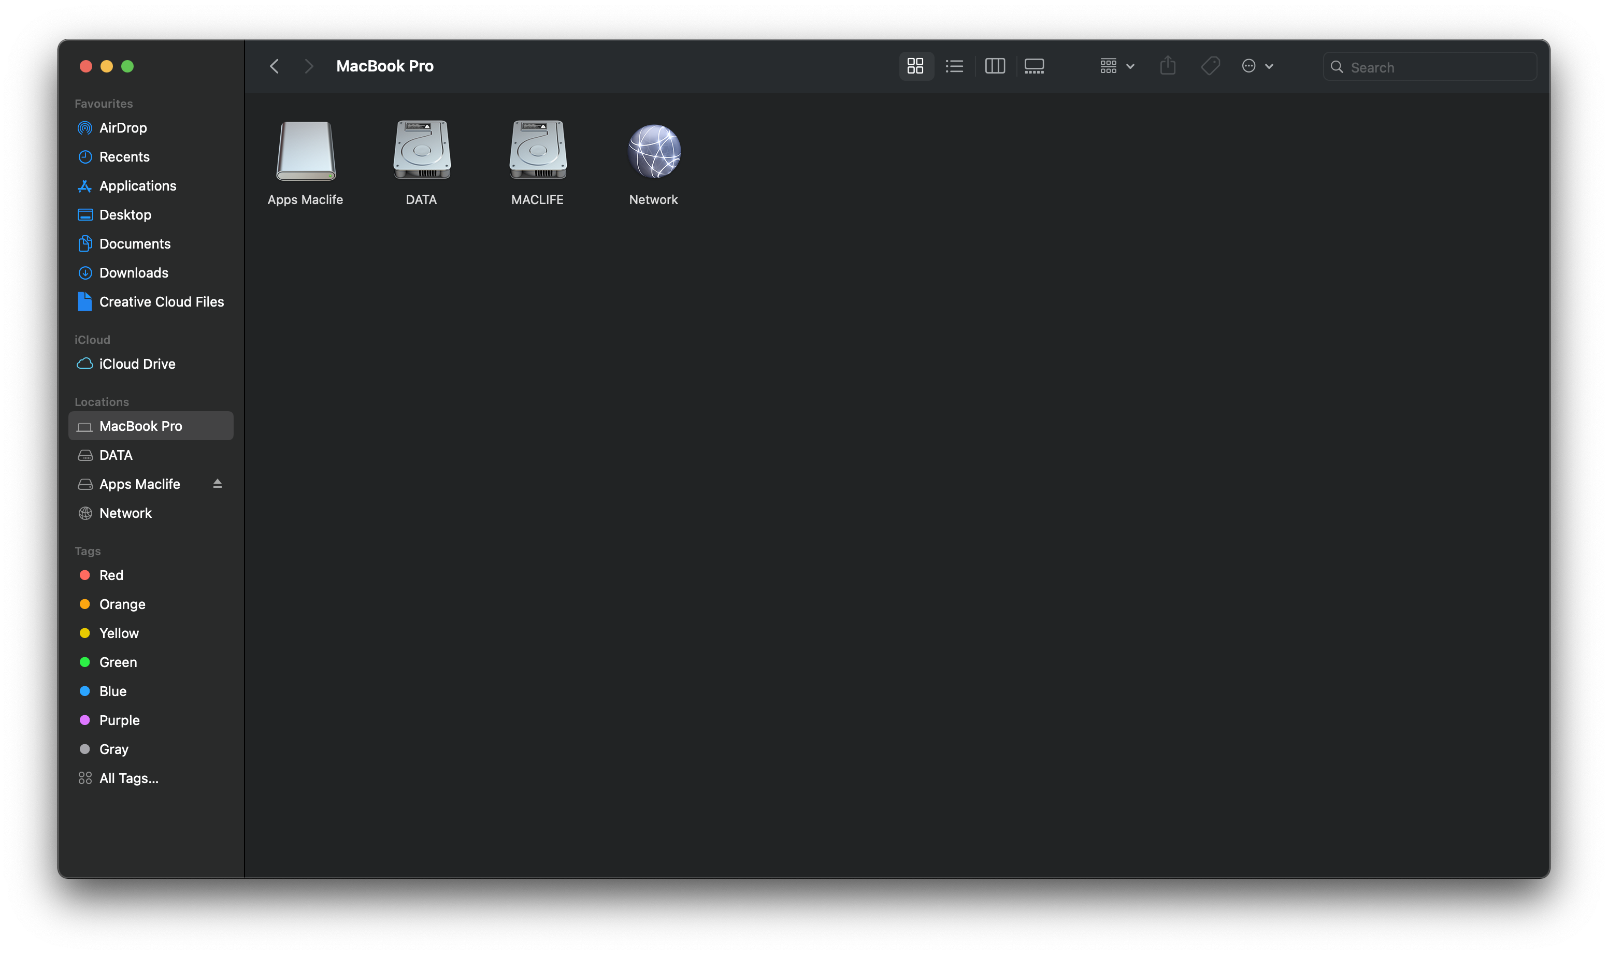Expand the More actions ellipsis menu
Image resolution: width=1608 pixels, height=955 pixels.
click(1249, 66)
